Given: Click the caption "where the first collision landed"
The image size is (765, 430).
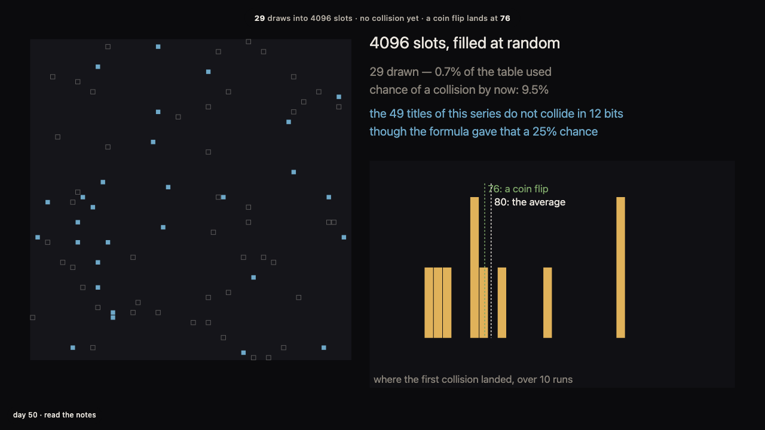Looking at the screenshot, I should [473, 379].
